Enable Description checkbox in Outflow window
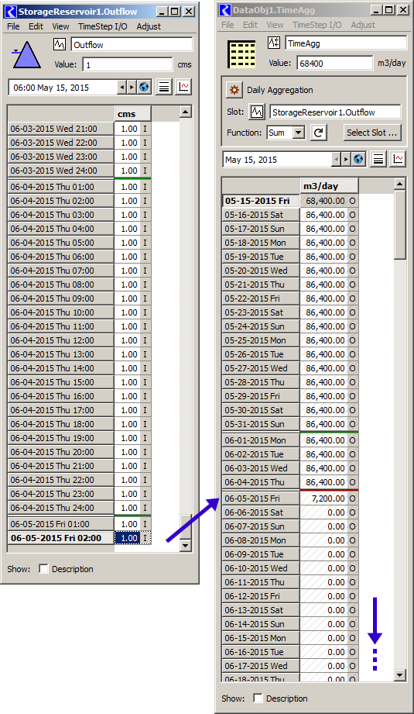This screenshot has height=714, width=414. point(43,569)
